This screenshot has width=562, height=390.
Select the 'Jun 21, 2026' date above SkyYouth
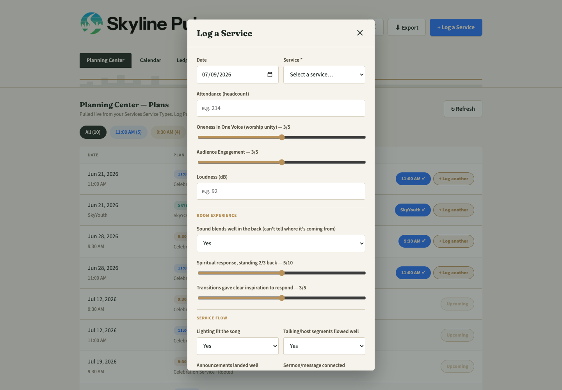click(x=103, y=205)
